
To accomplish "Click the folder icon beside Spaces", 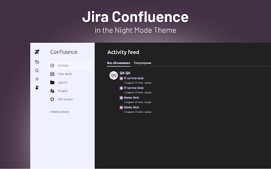I will pos(52,82).
